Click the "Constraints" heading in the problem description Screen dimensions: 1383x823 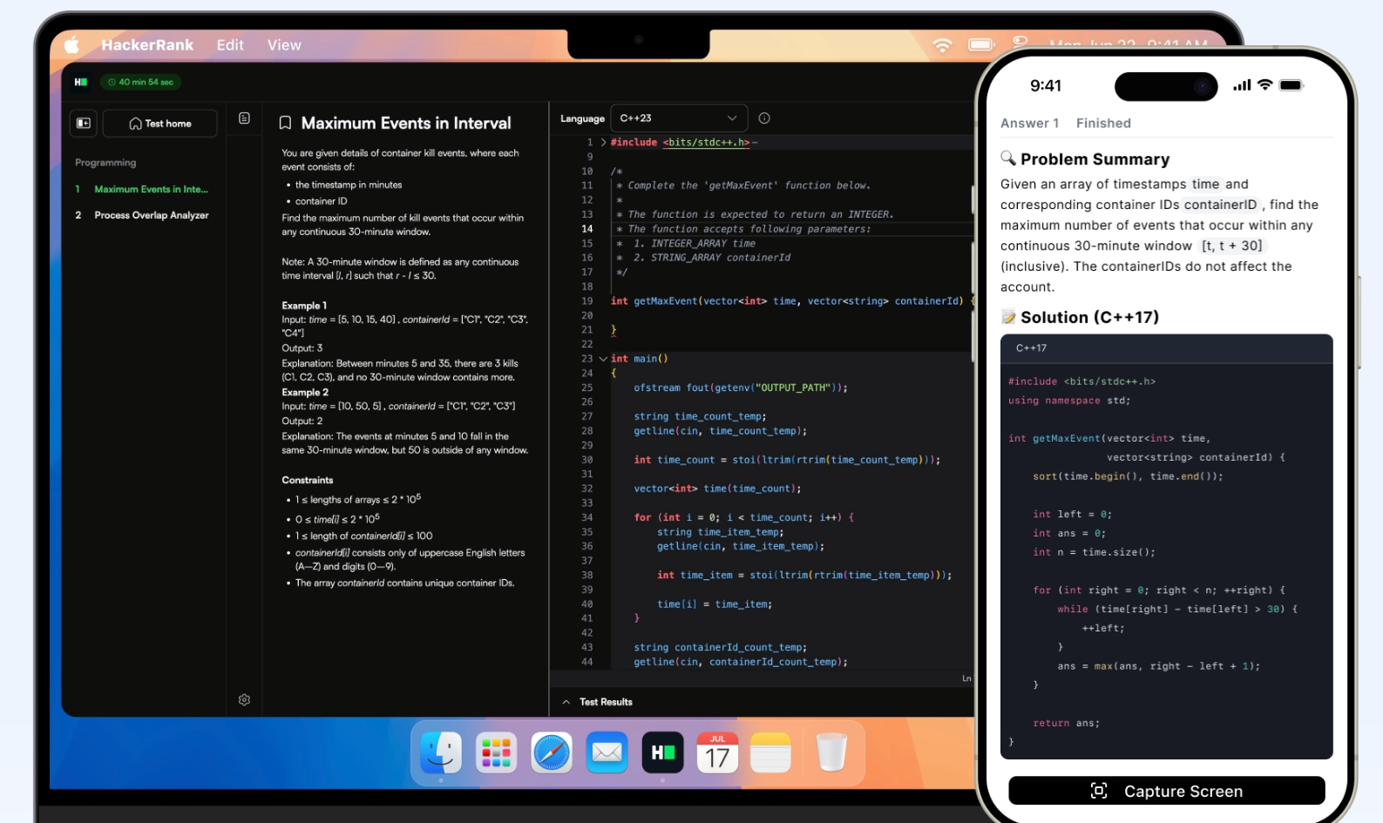[x=307, y=480]
